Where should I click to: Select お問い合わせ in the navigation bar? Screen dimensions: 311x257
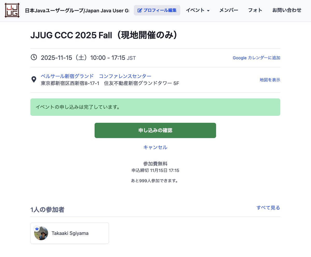click(287, 10)
